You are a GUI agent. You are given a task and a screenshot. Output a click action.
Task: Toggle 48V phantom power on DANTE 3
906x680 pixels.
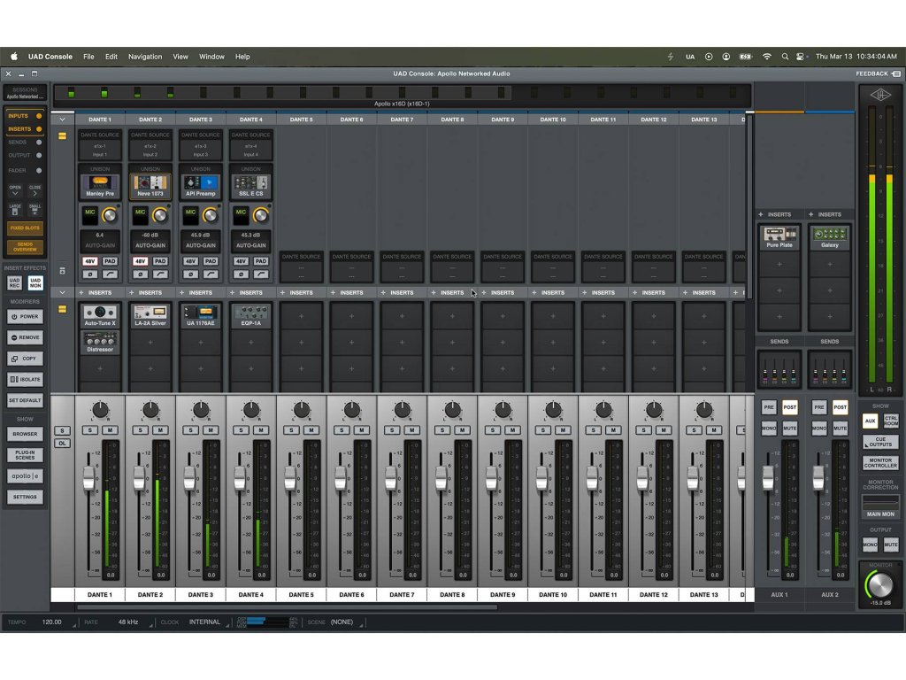click(x=190, y=261)
